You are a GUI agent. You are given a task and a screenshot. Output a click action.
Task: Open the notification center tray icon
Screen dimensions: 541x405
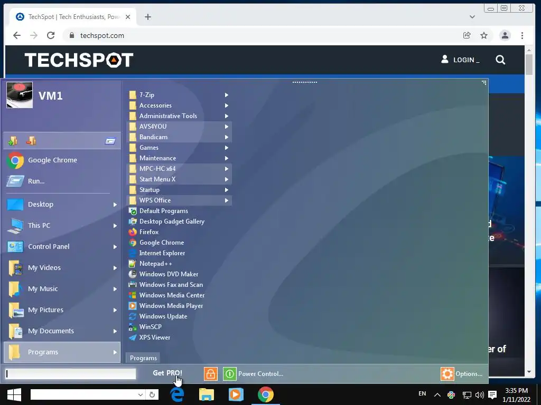[493, 395]
